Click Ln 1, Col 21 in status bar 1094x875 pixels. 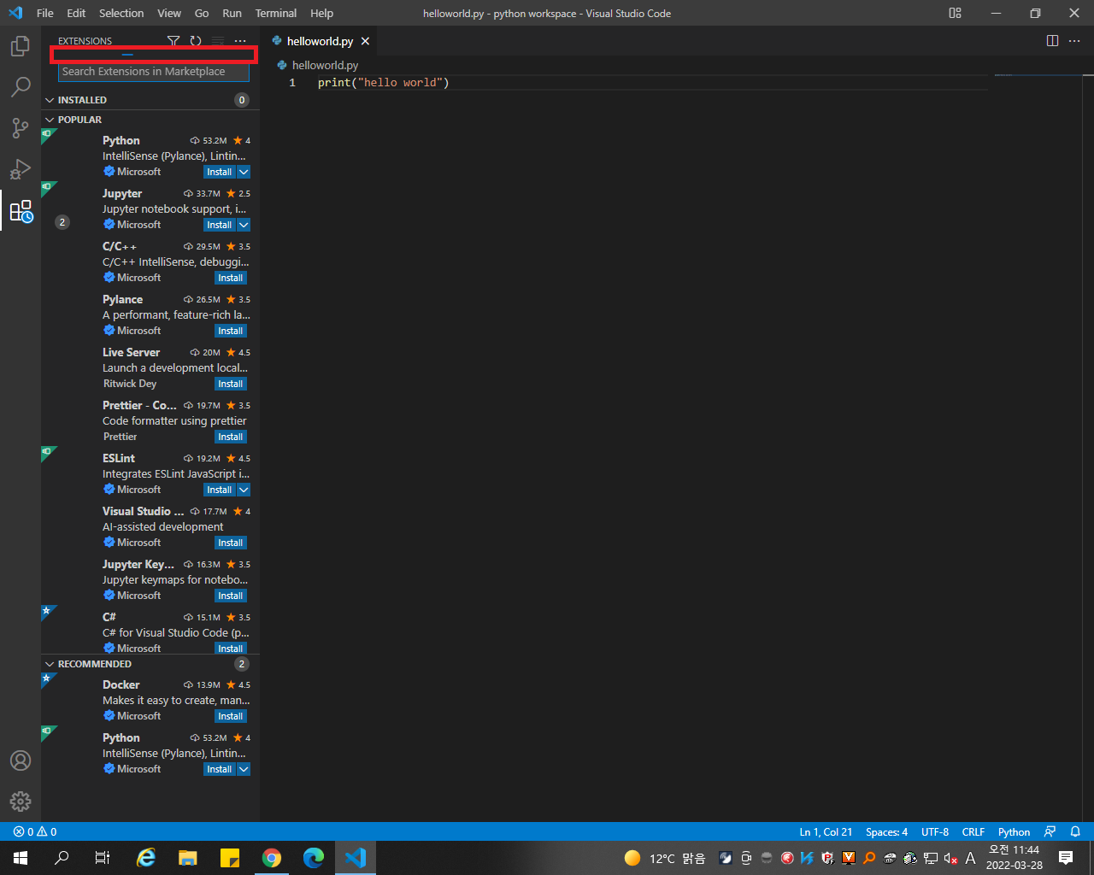826,831
